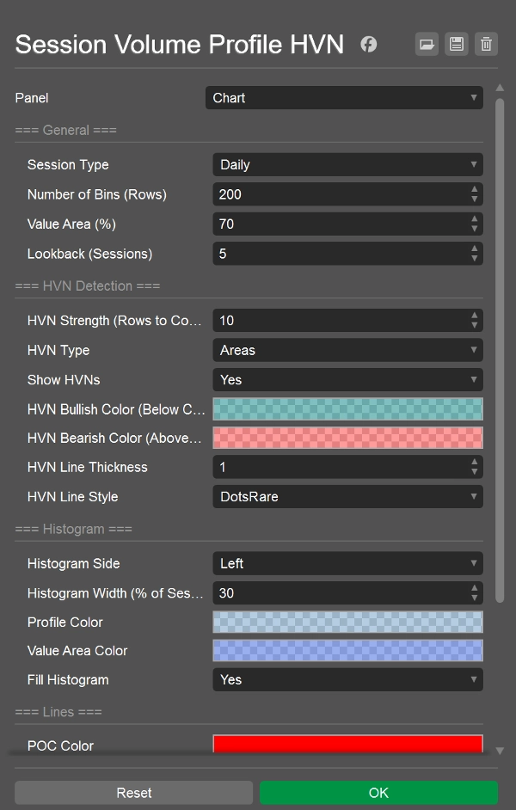This screenshot has height=810, width=516.
Task: Decrease Number of Bins with down arrow
Action: point(474,199)
